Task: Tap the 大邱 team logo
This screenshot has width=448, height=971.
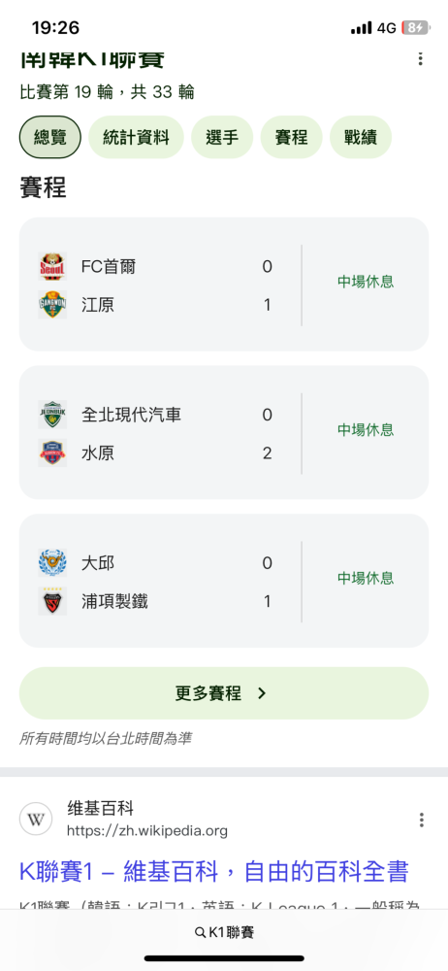Action: pos(52,563)
